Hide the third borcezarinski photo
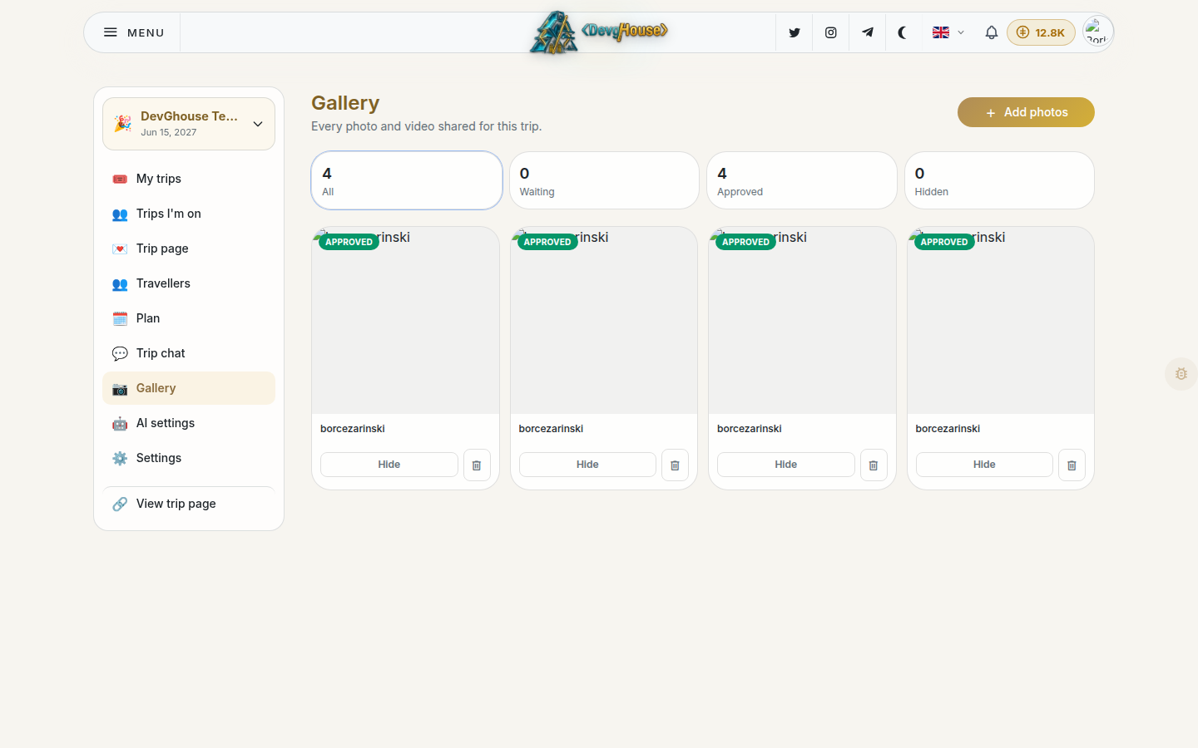This screenshot has width=1198, height=748. [x=786, y=465]
